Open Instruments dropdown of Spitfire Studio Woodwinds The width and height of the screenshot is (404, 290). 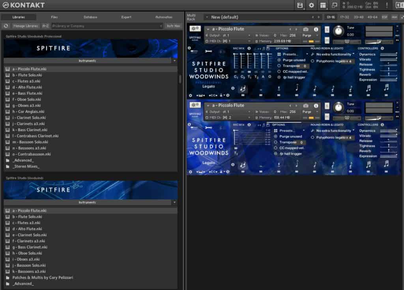(x=174, y=202)
